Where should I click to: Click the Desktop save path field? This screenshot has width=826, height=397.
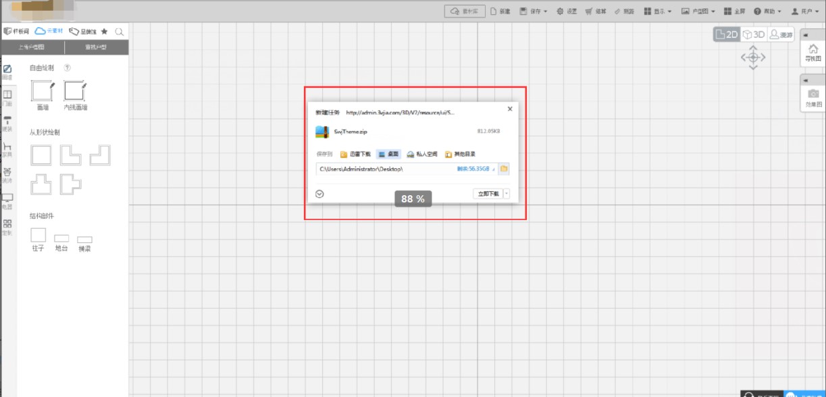coord(407,169)
